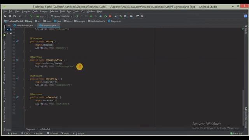Click the java breadcrumb folder
This screenshot has height=140, width=249.
point(58,21)
